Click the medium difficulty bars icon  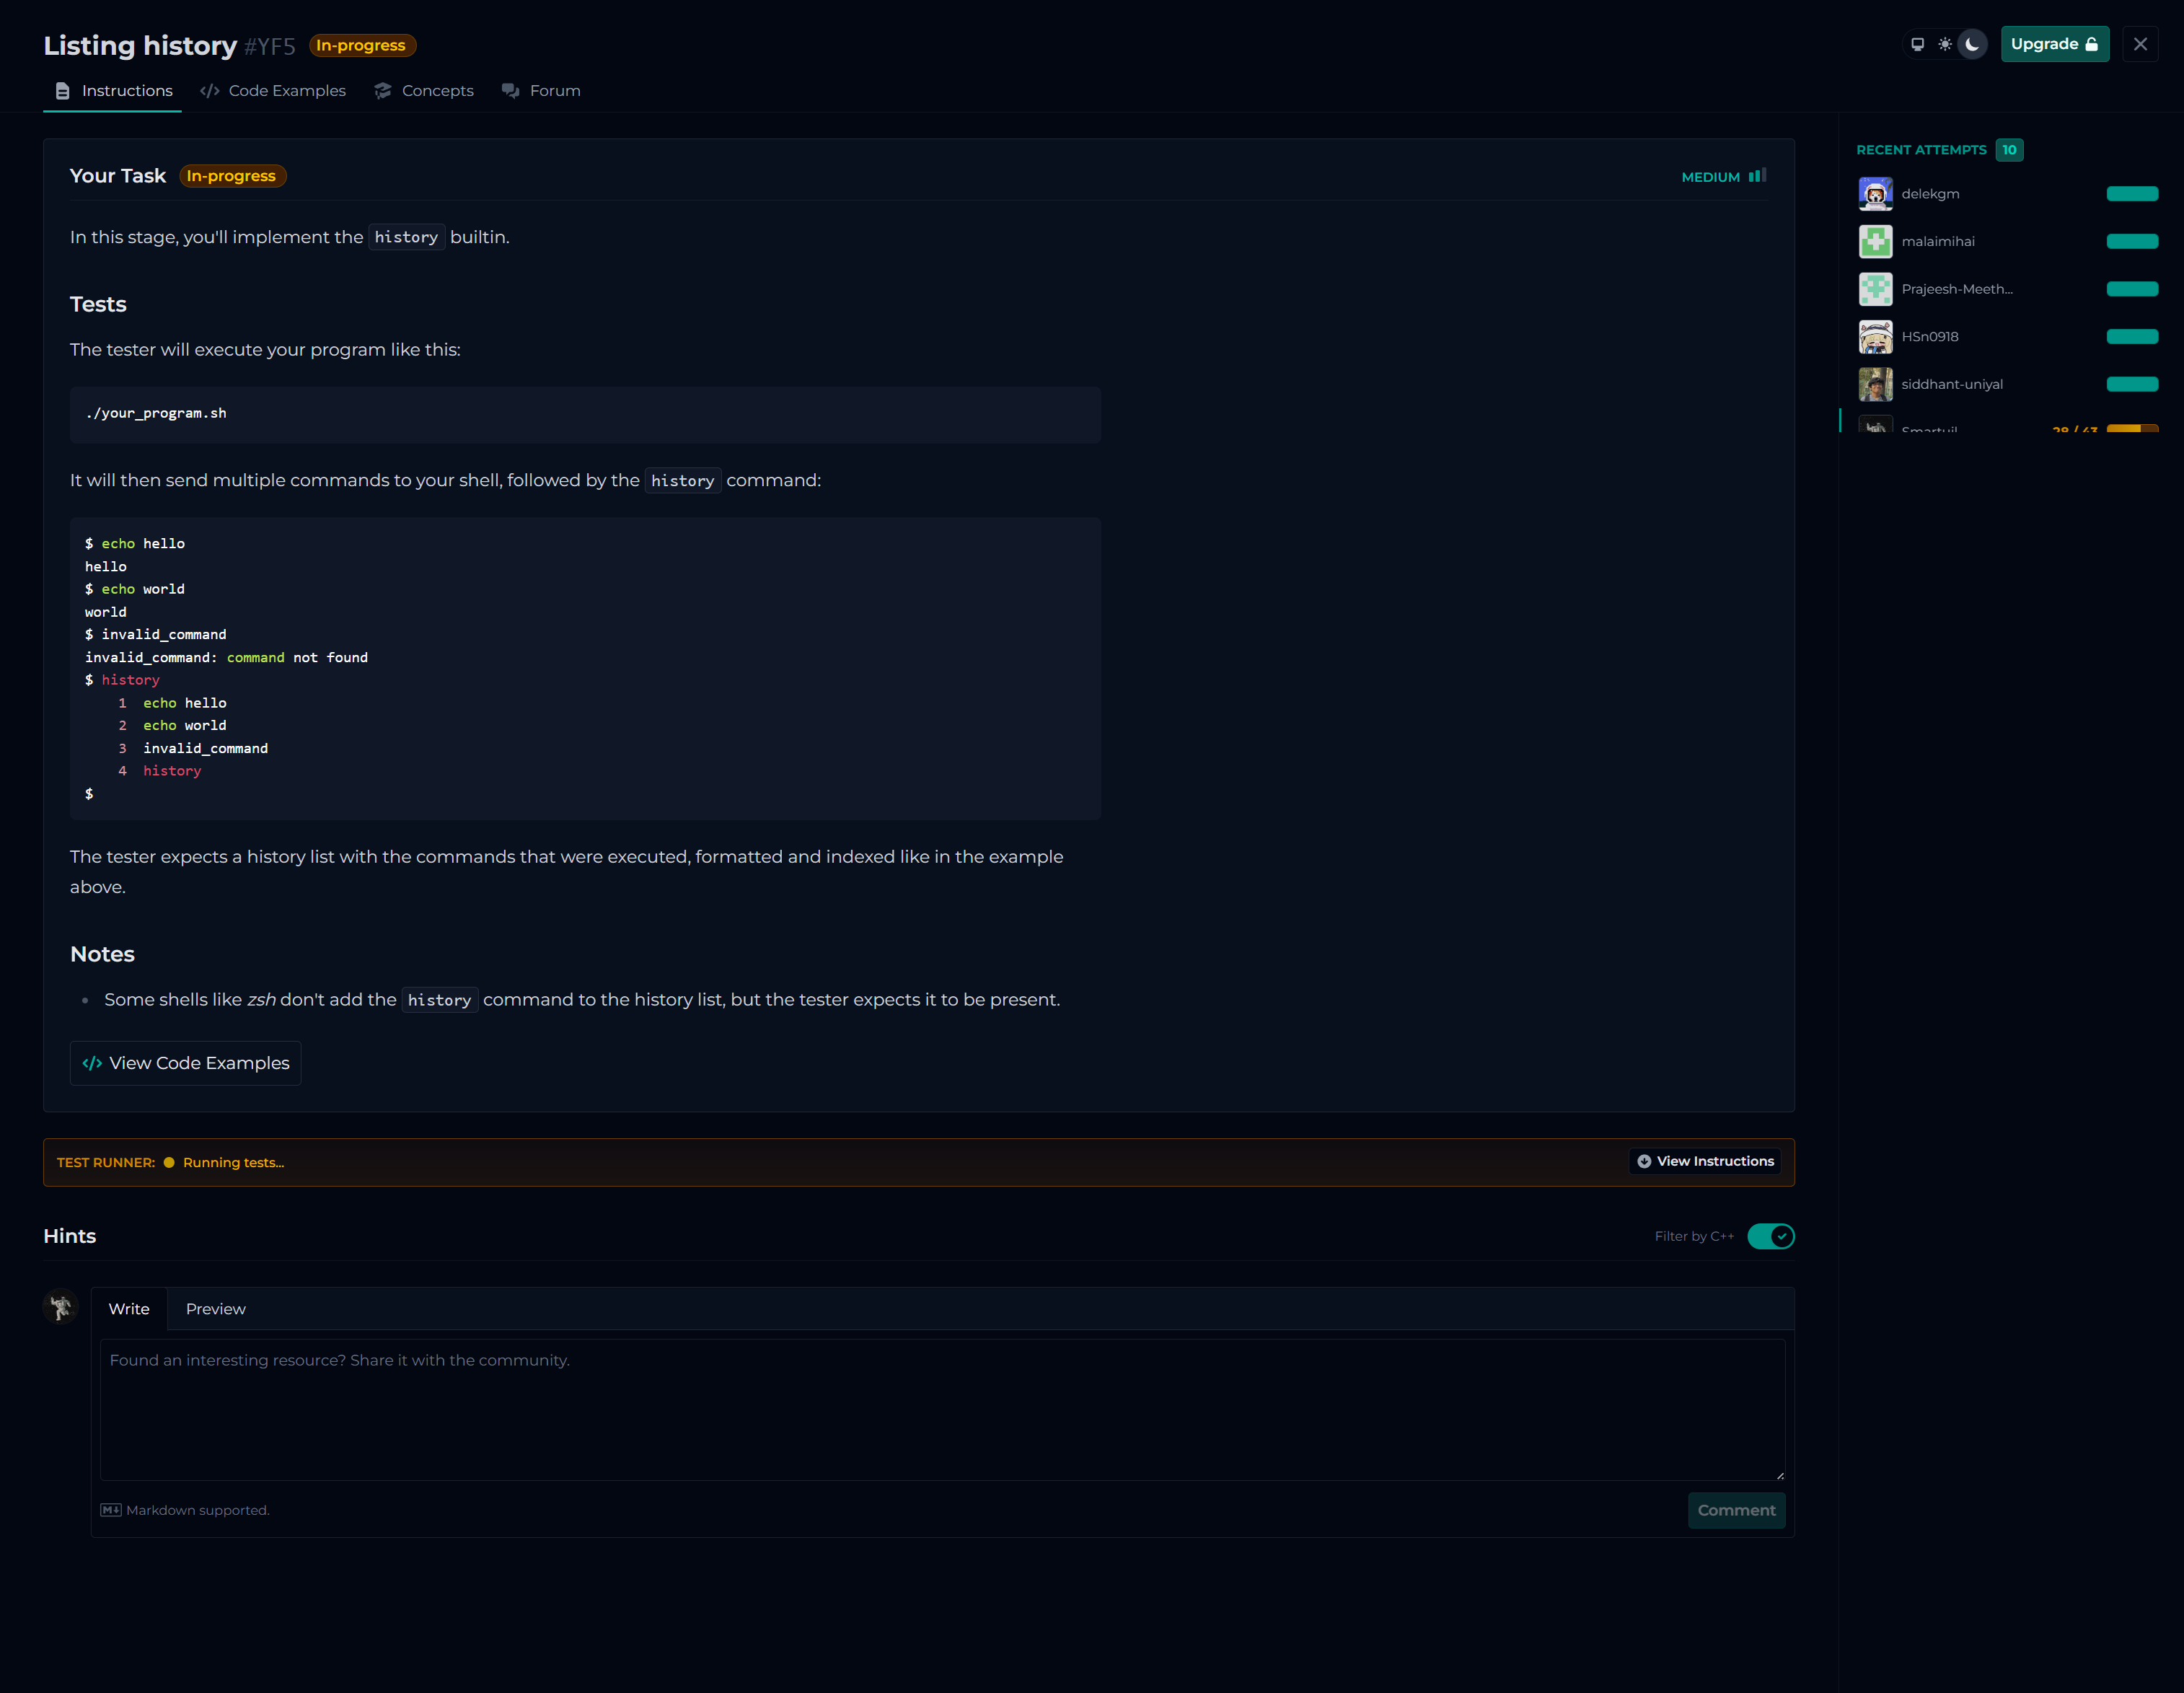tap(1757, 176)
